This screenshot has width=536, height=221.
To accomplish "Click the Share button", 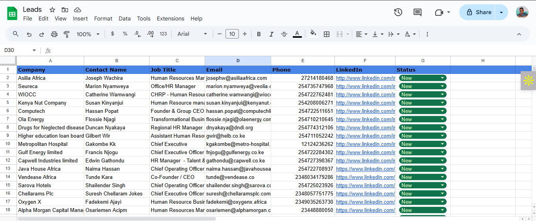I will [x=477, y=12].
